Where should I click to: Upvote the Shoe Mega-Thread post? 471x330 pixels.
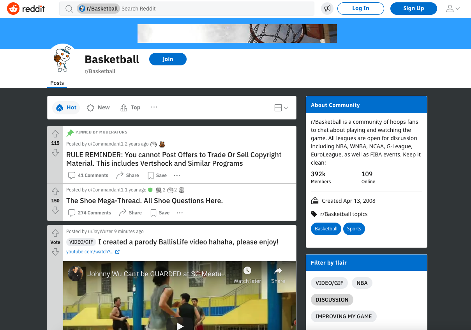[55, 191]
